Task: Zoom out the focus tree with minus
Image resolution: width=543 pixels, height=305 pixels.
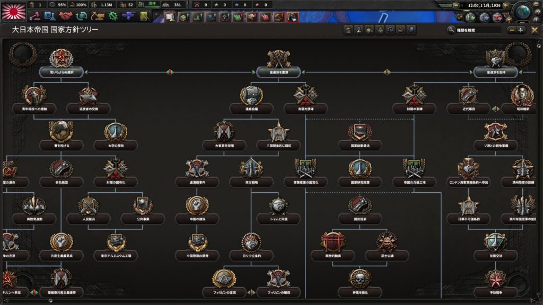Action: click(x=512, y=30)
